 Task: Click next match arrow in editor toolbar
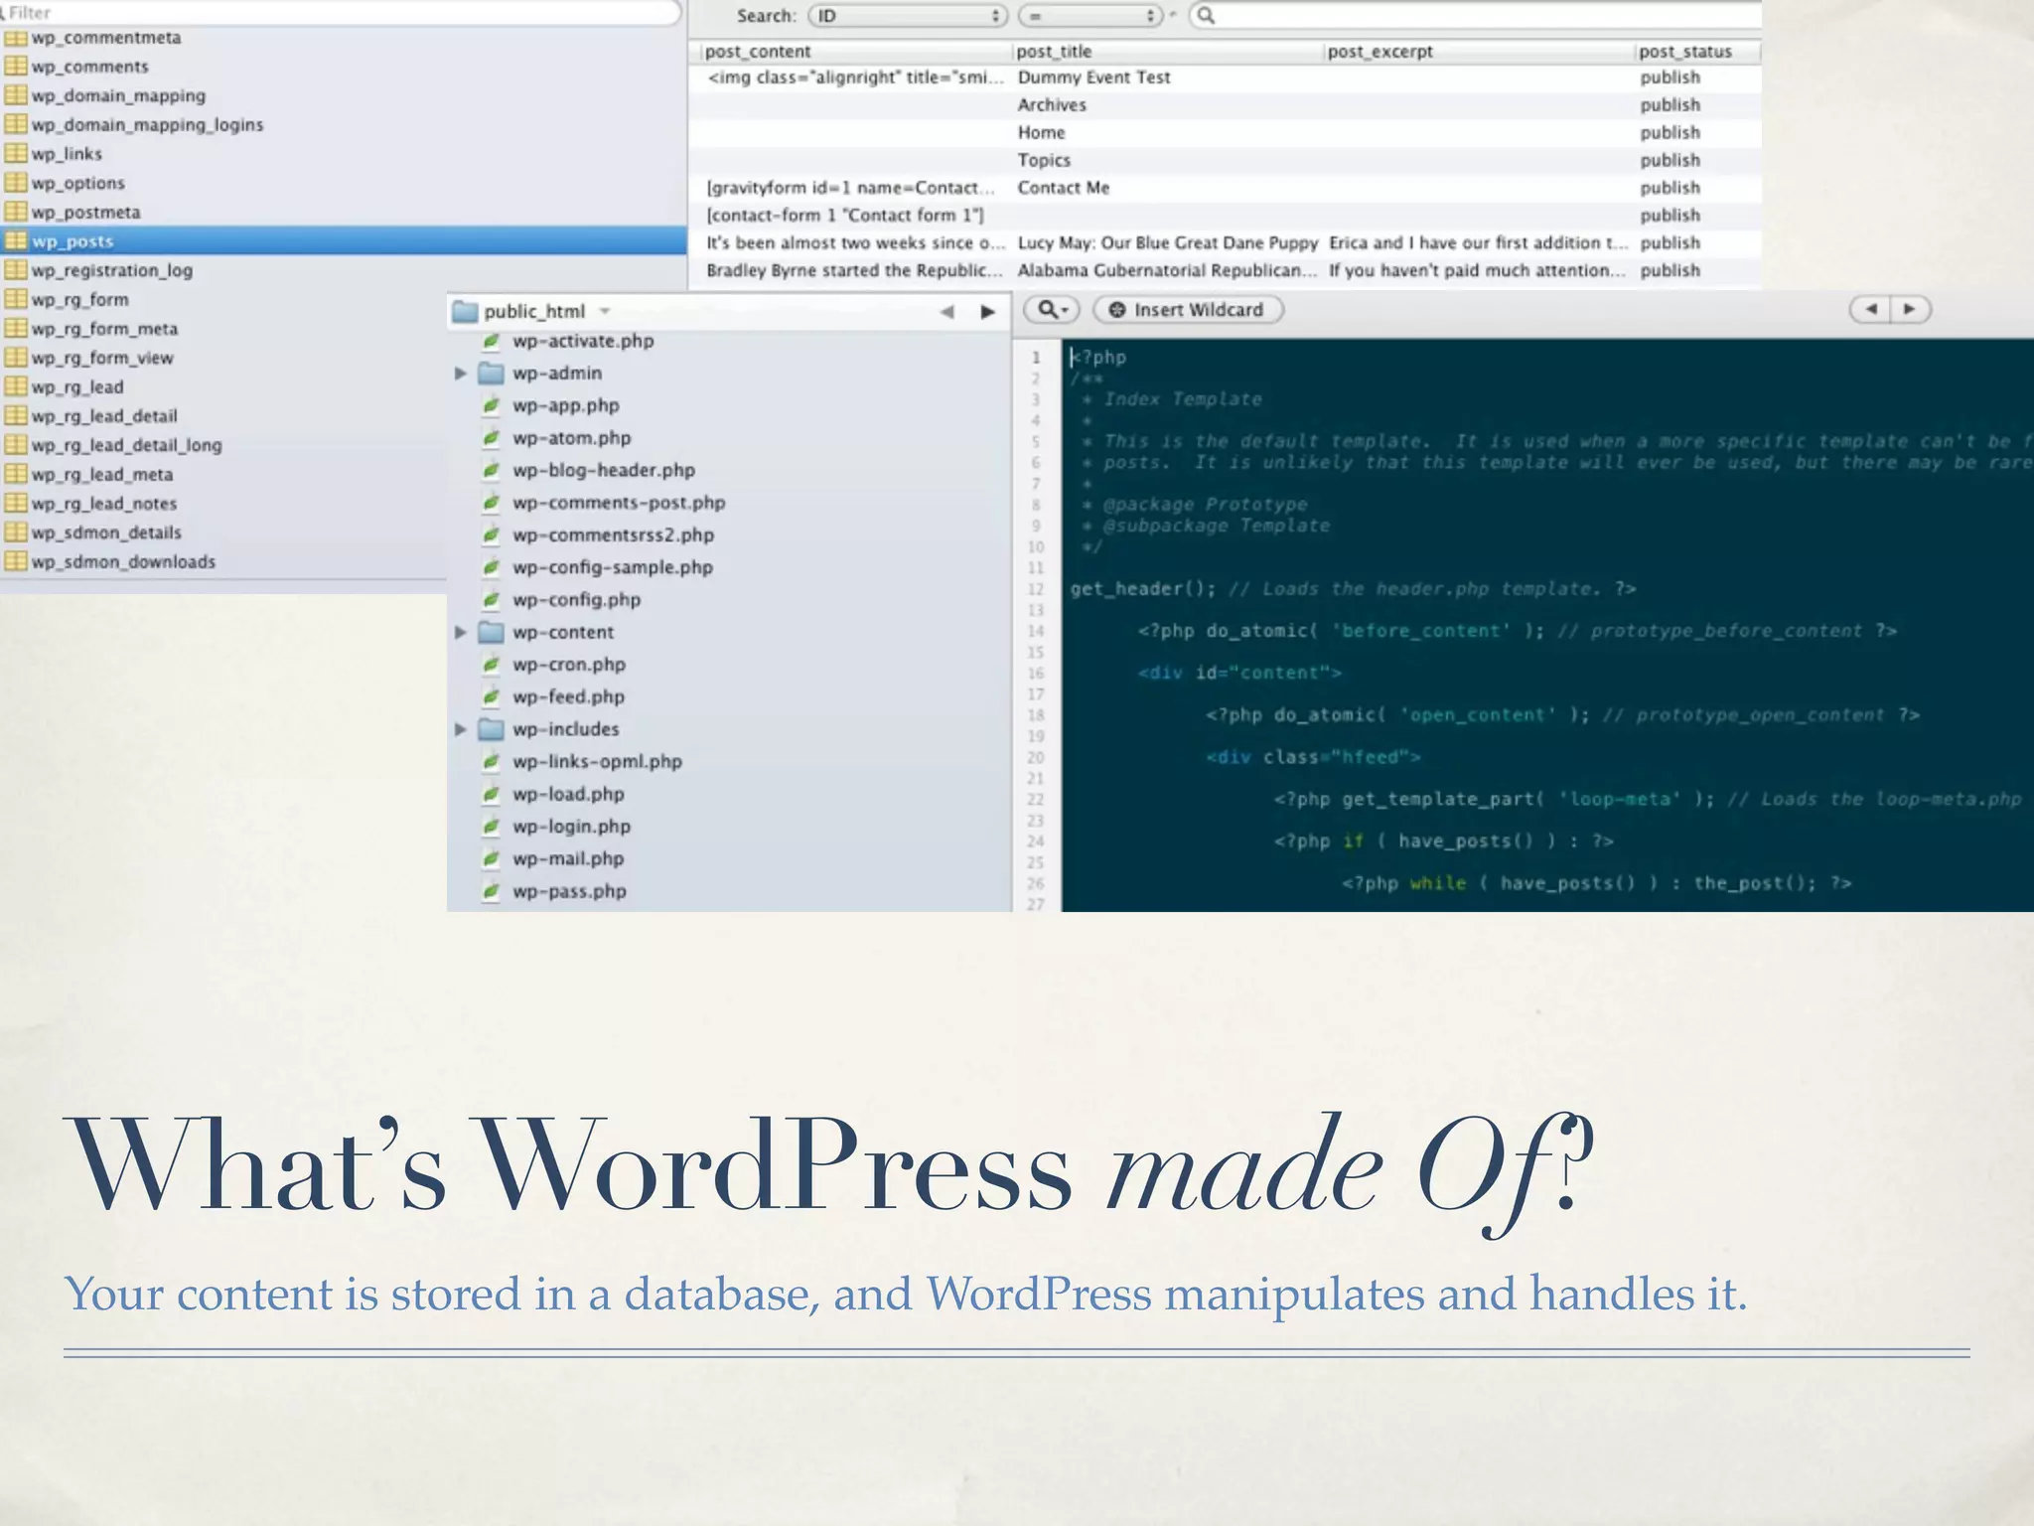[1910, 310]
